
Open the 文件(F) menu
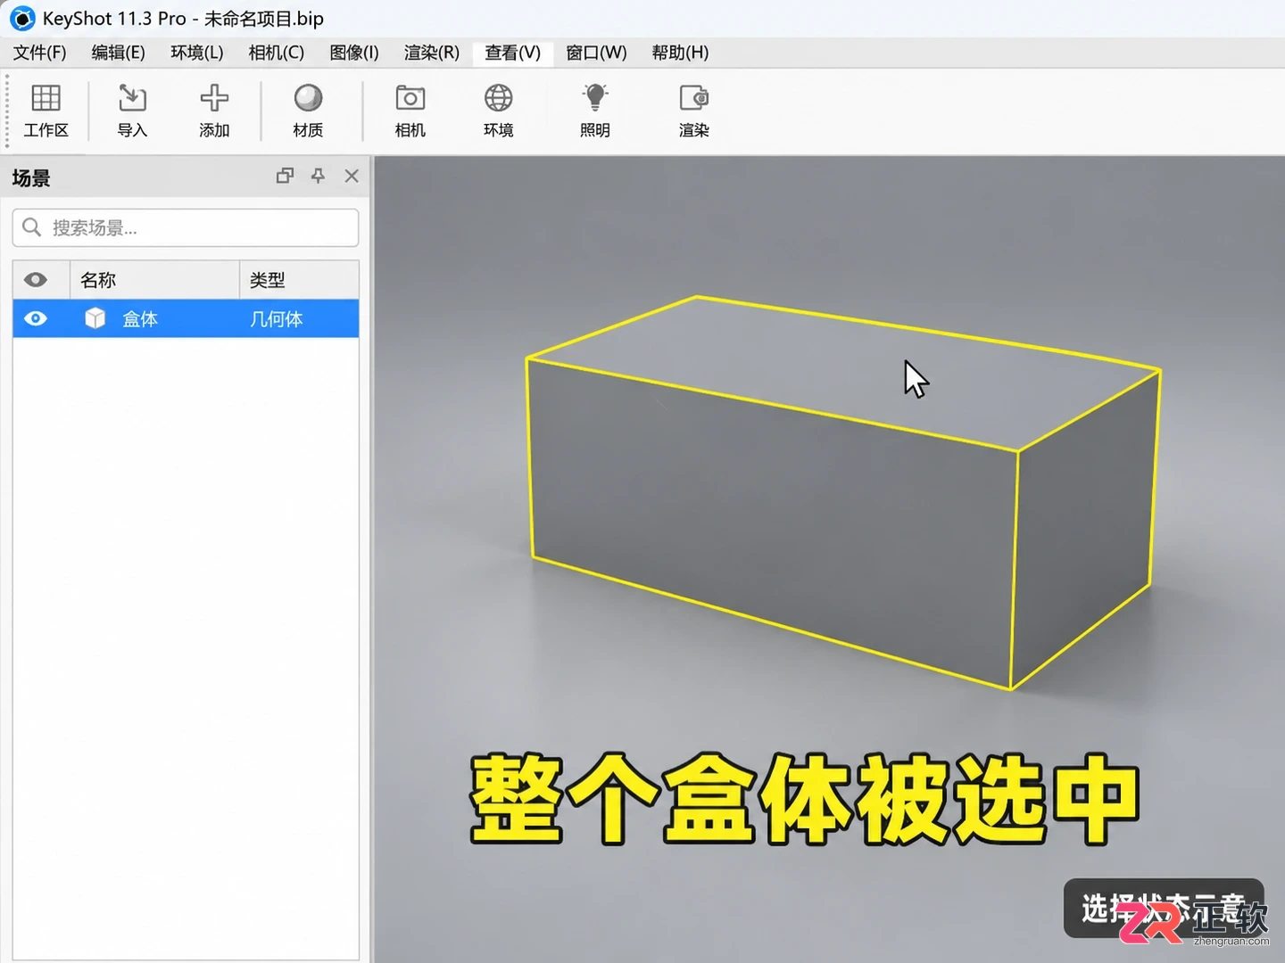point(40,53)
